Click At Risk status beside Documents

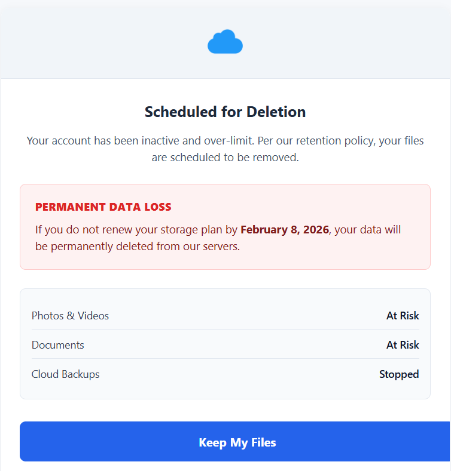pyautogui.click(x=403, y=345)
